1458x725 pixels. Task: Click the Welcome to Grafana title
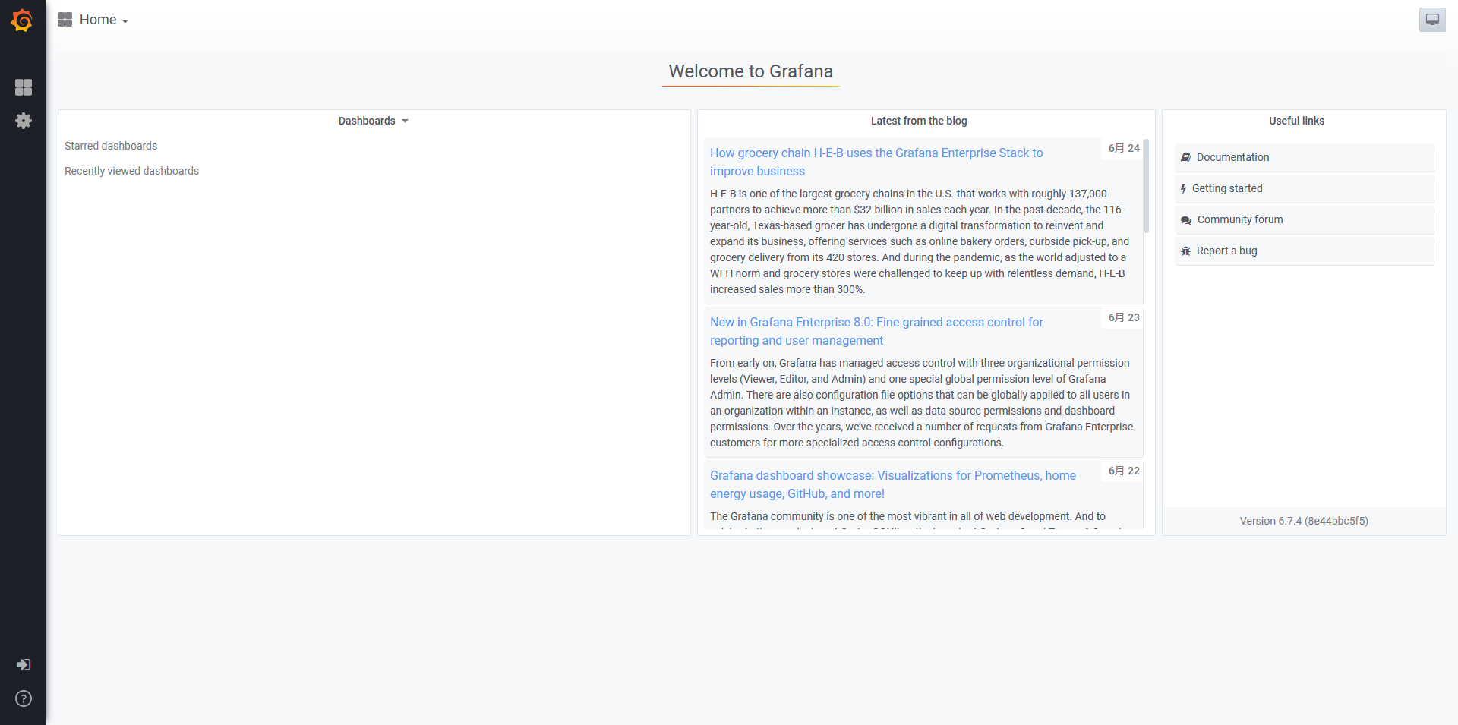pyautogui.click(x=751, y=71)
